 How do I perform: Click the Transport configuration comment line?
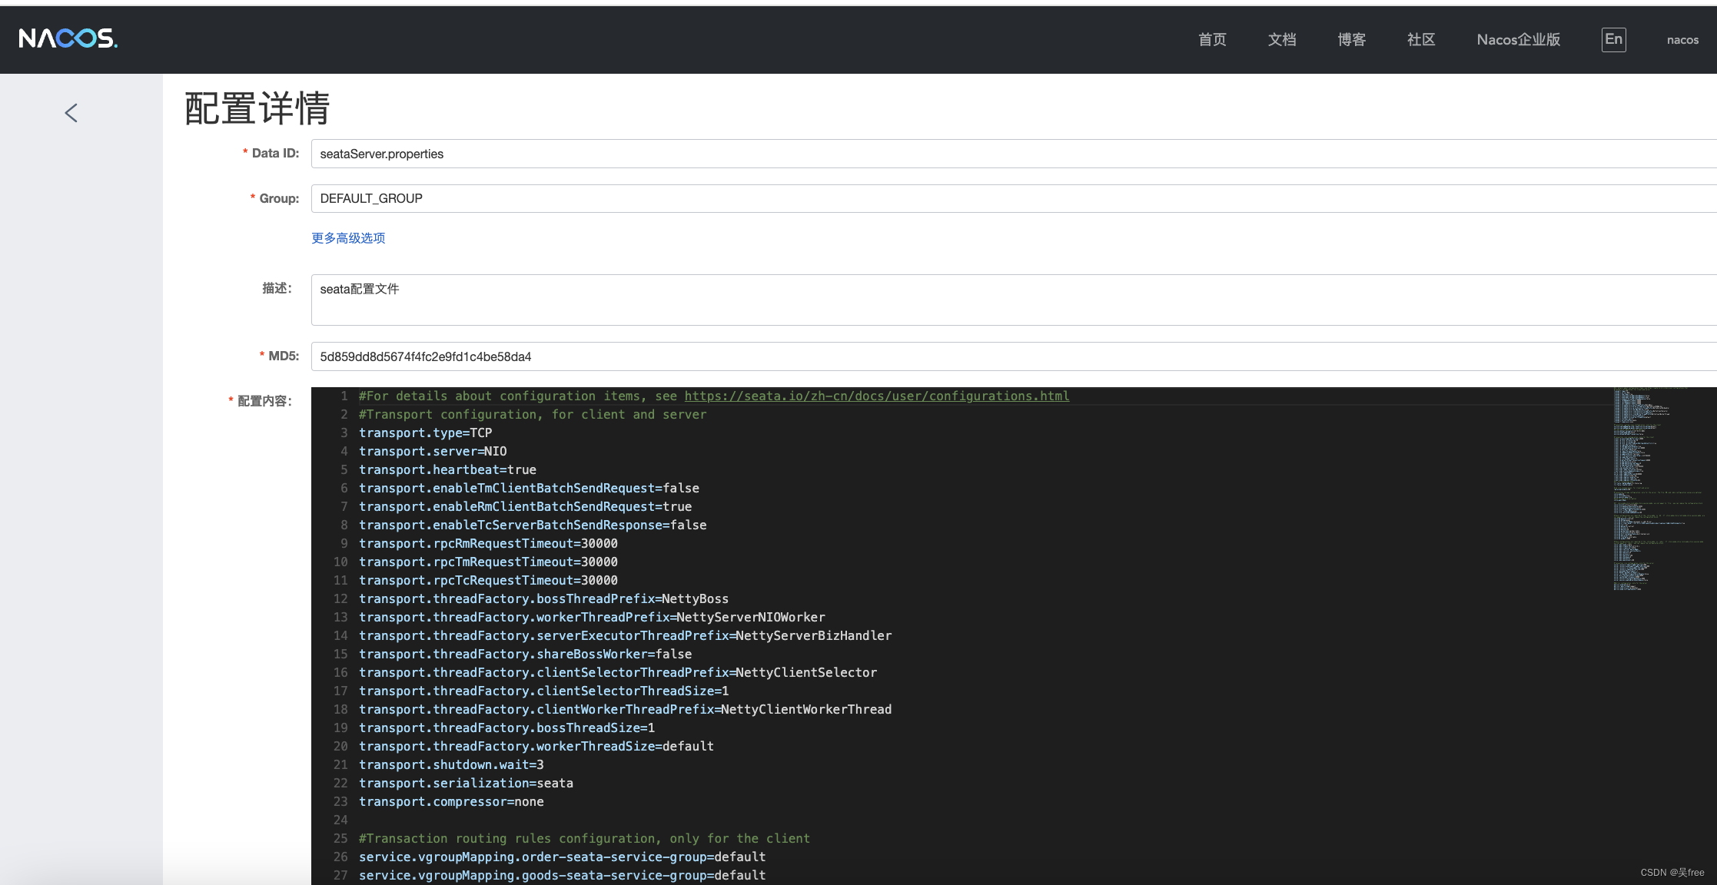click(x=533, y=415)
